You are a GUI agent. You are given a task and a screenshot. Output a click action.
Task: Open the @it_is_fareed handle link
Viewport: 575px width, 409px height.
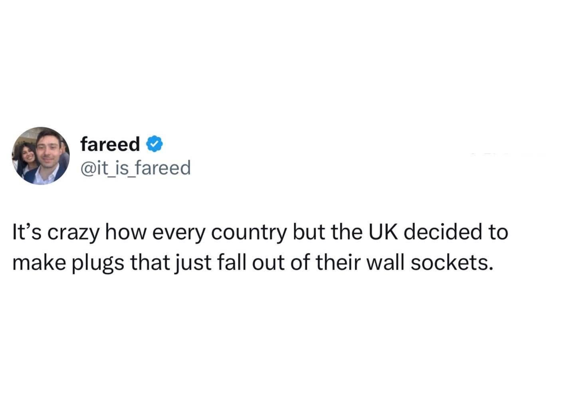(x=135, y=168)
